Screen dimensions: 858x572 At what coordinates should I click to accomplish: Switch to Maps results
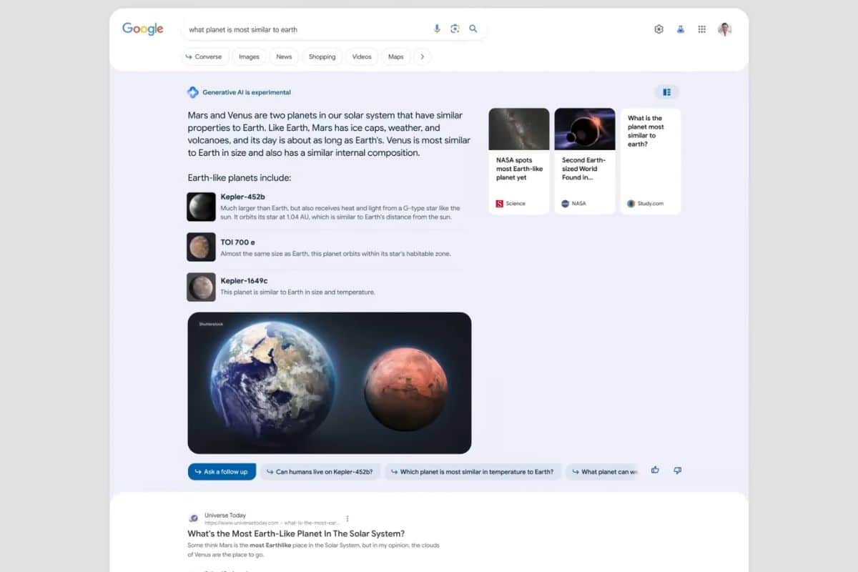(x=396, y=56)
